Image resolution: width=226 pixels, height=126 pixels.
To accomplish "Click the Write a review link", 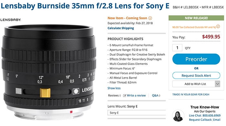I will (136, 95).
